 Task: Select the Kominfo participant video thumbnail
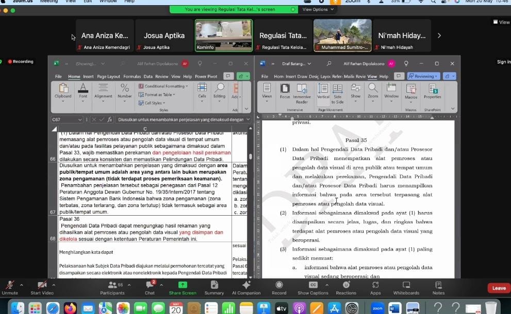[223, 35]
